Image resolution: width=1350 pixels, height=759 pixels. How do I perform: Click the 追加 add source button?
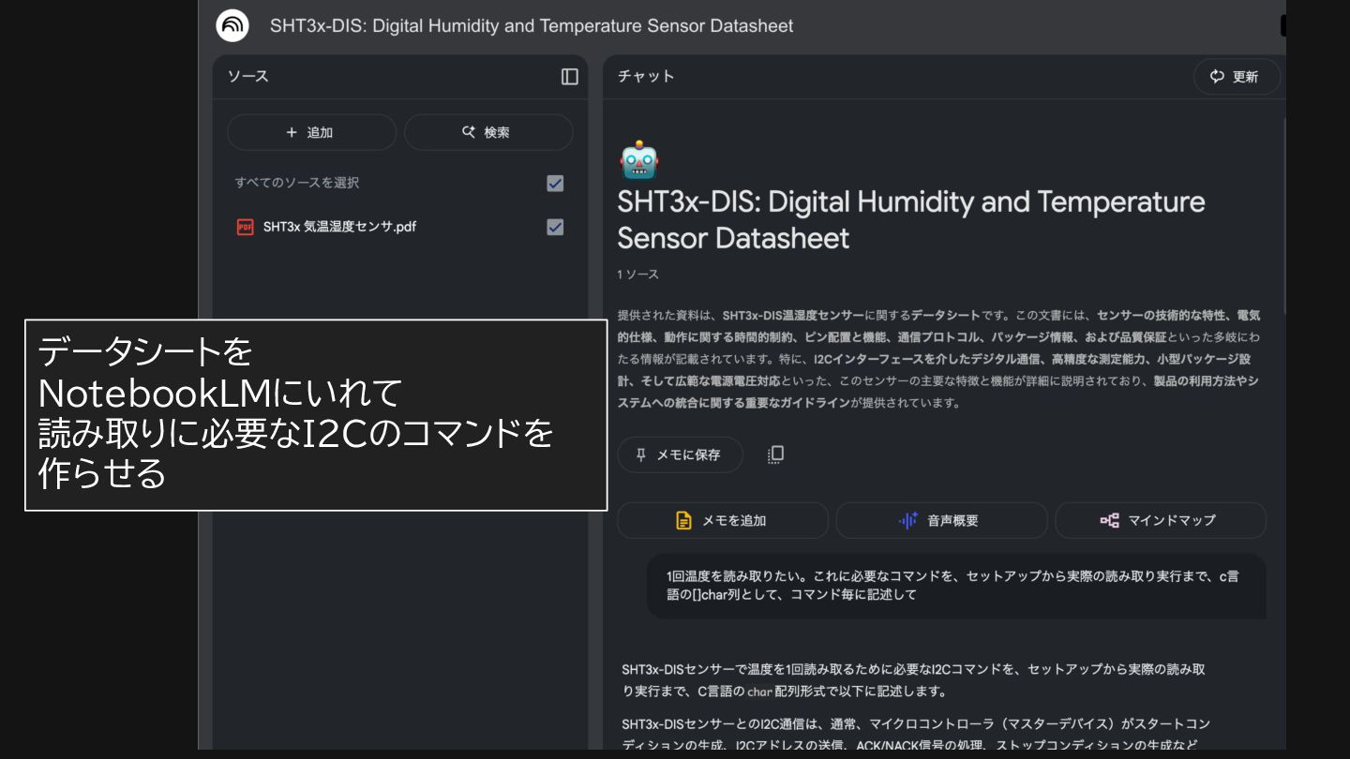click(311, 132)
